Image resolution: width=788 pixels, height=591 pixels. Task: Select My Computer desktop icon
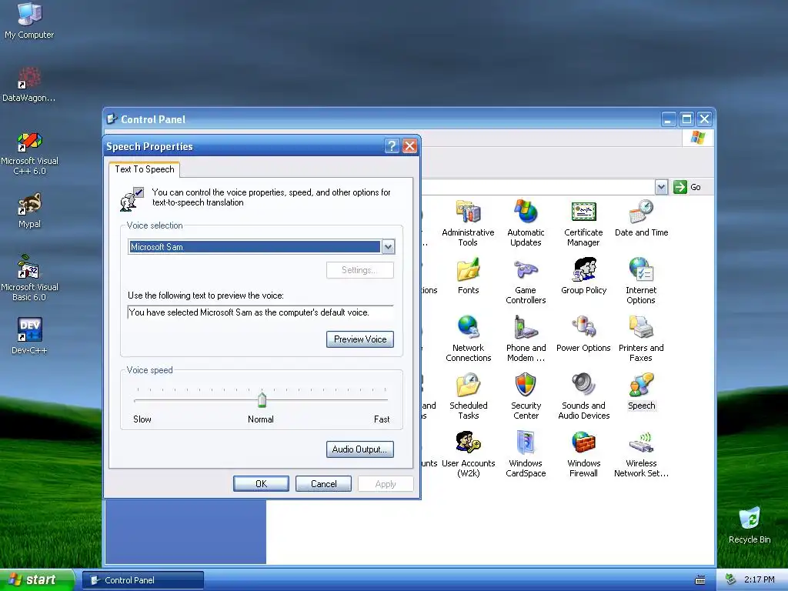pyautogui.click(x=29, y=21)
